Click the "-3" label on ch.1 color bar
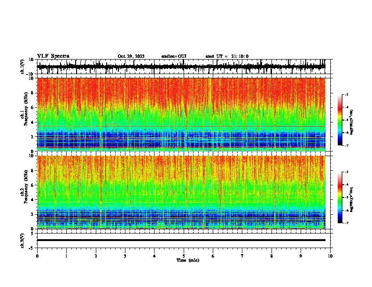The height and width of the screenshot is (287, 372). 346,95
